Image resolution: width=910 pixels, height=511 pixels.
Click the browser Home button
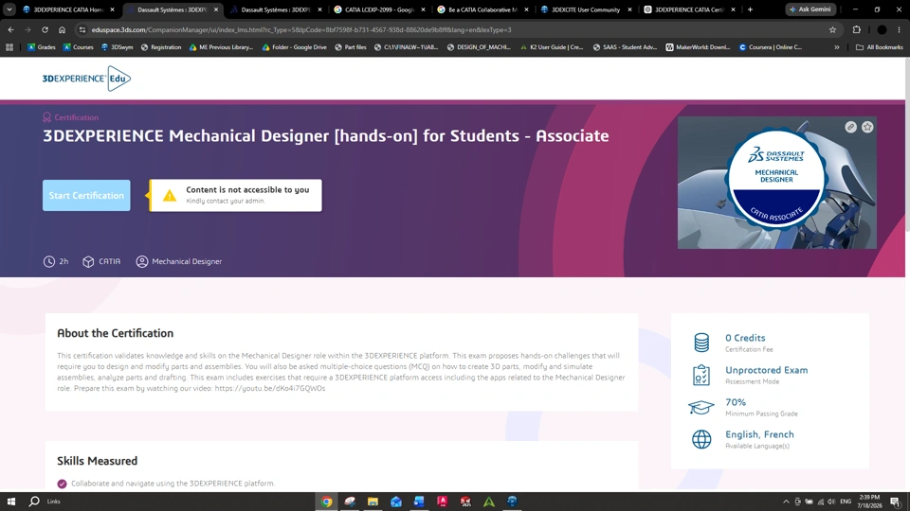pos(63,29)
